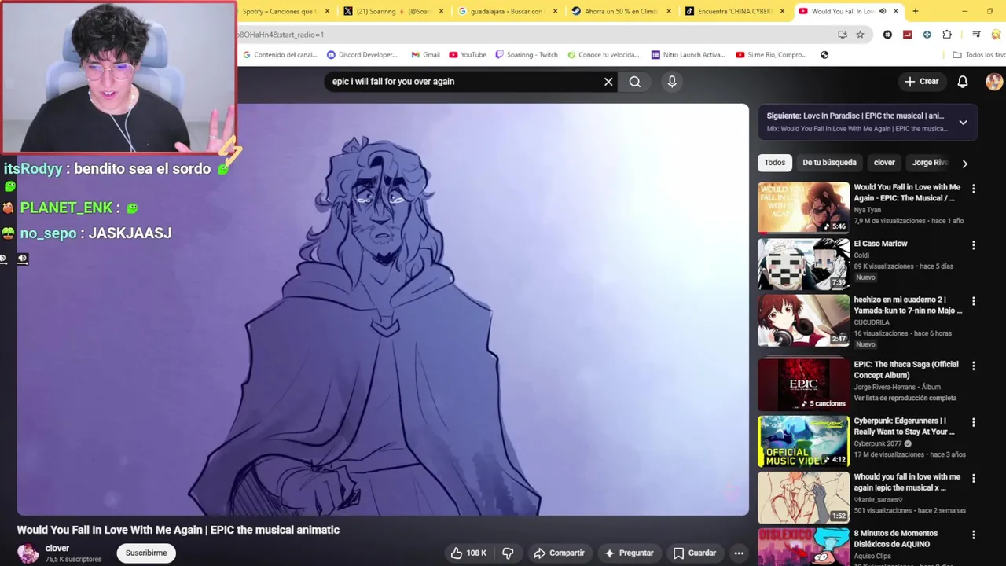Image resolution: width=1006 pixels, height=566 pixels.
Task: Switch to the Soarinng X tab
Action: [x=393, y=11]
